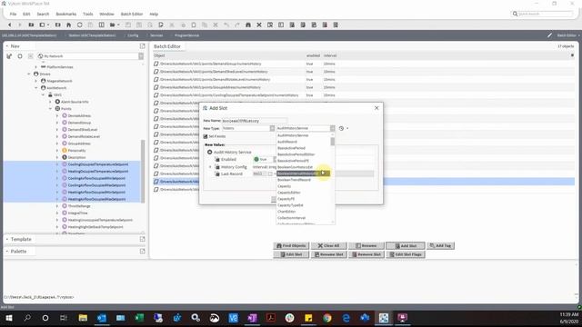
Task: Open Google Chrome from the taskbar
Action: pos(327,318)
